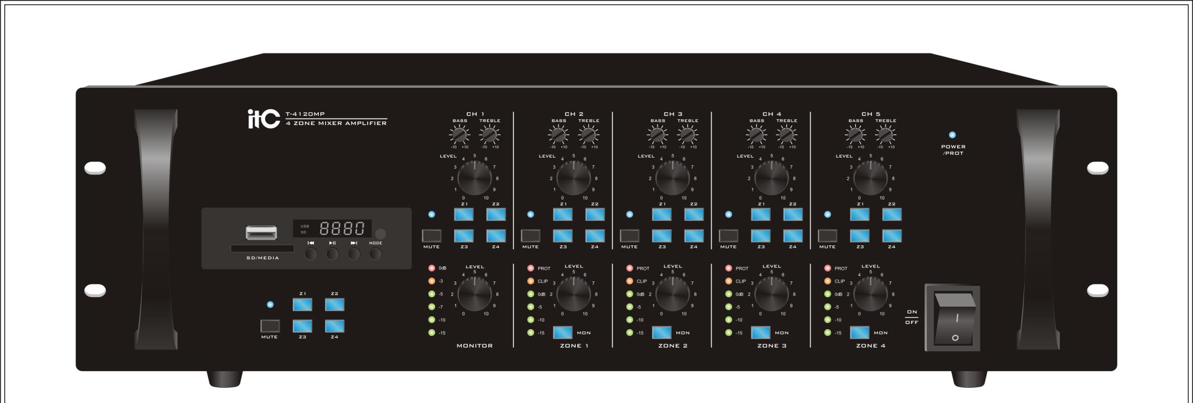Click the POWER/PROT indicator LED
Image resolution: width=1193 pixels, height=403 pixels.
(x=952, y=135)
